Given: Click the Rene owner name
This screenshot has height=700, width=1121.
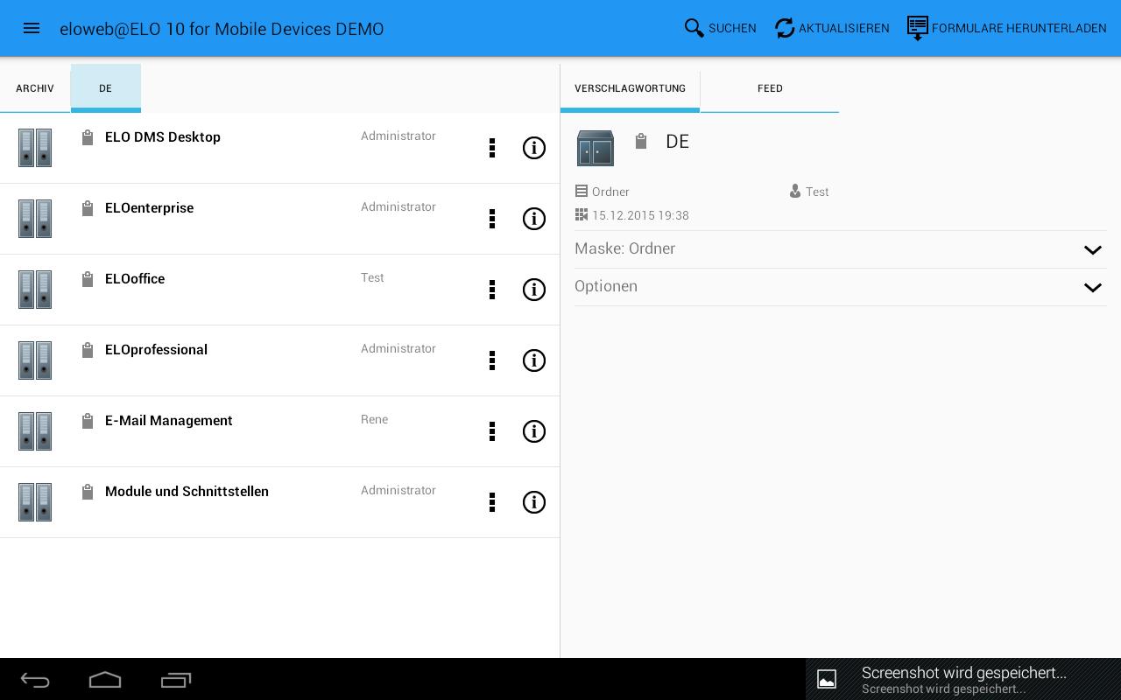Looking at the screenshot, I should [x=374, y=419].
